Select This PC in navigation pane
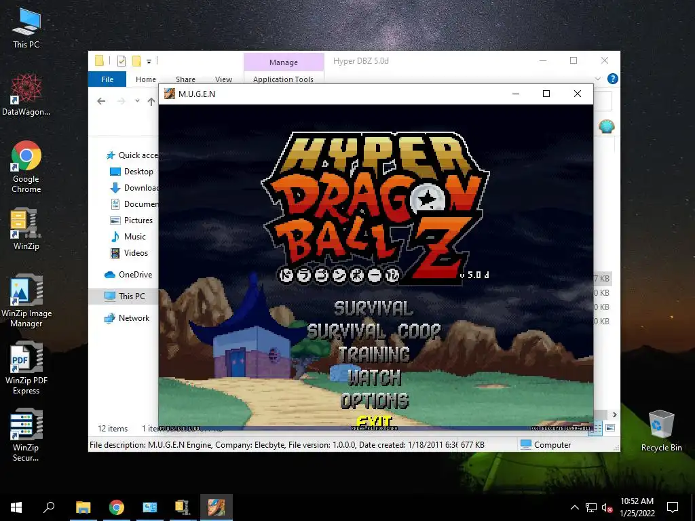 coord(124,296)
